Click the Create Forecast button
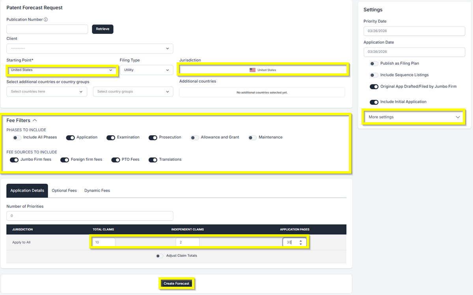 177,284
